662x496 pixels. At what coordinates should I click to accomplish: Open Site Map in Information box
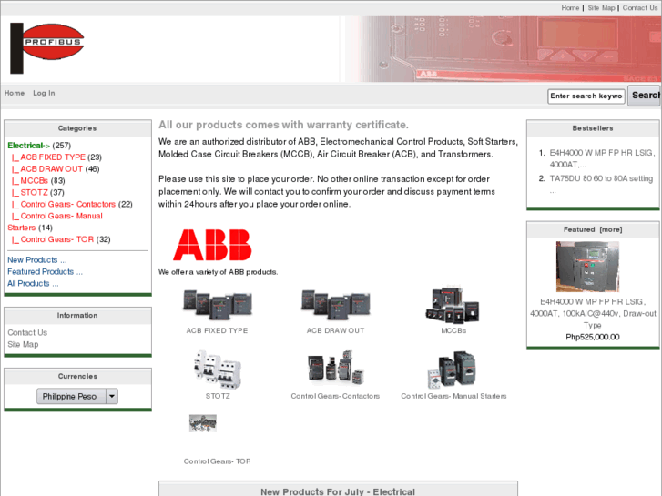23,344
